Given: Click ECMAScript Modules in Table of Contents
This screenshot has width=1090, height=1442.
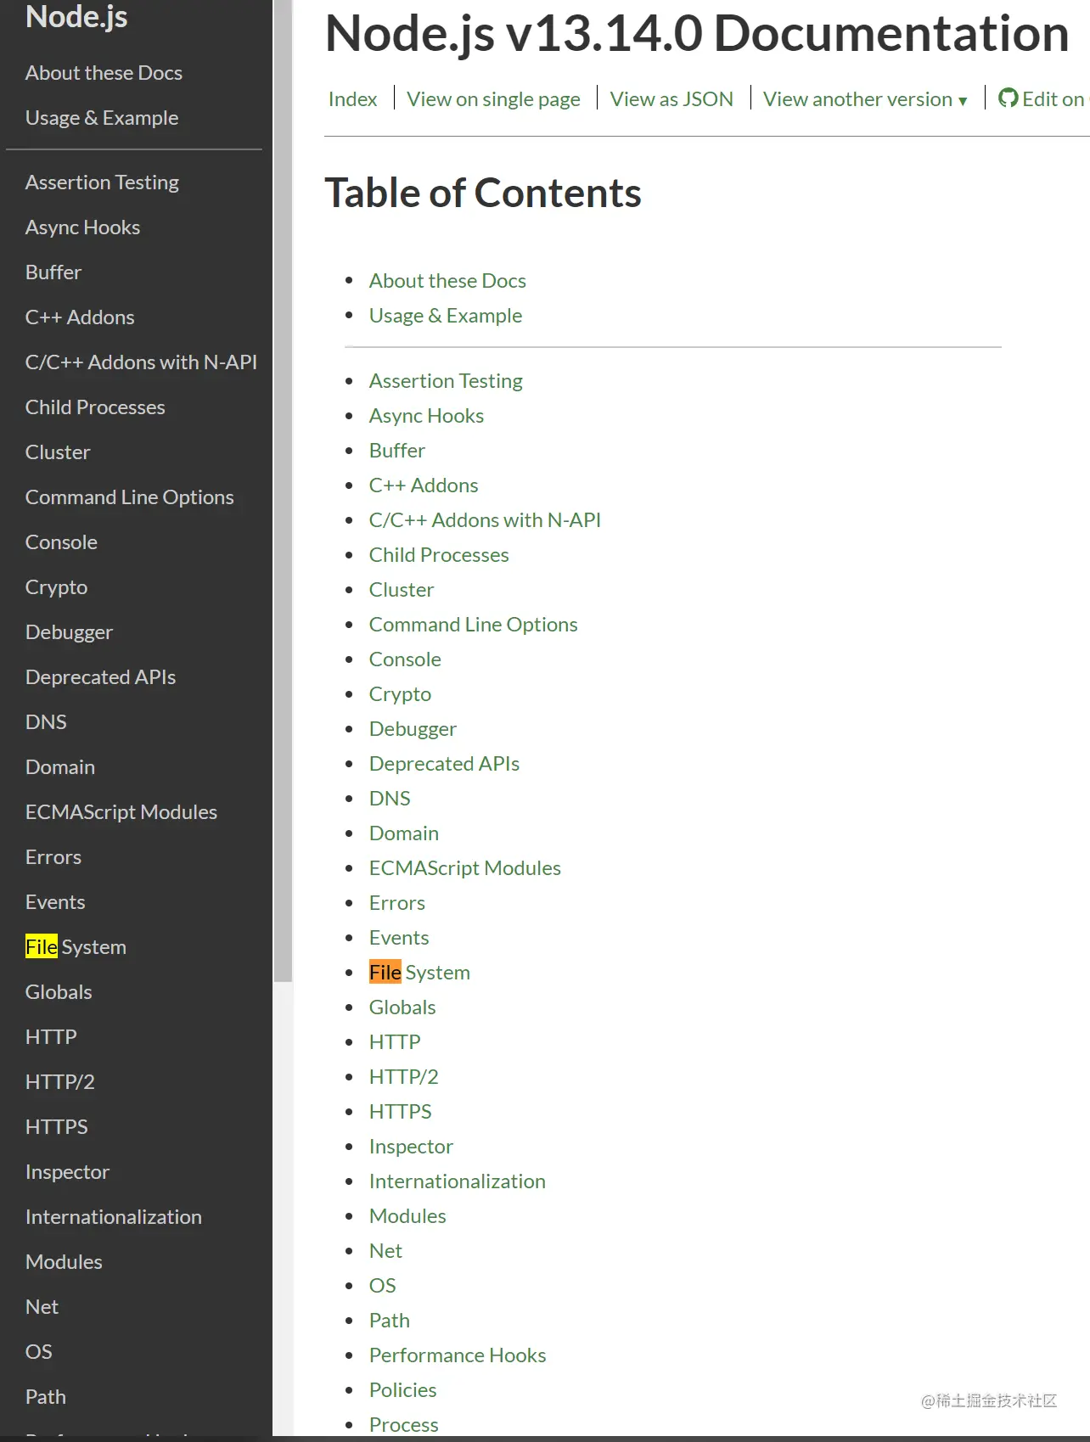Looking at the screenshot, I should 465,868.
